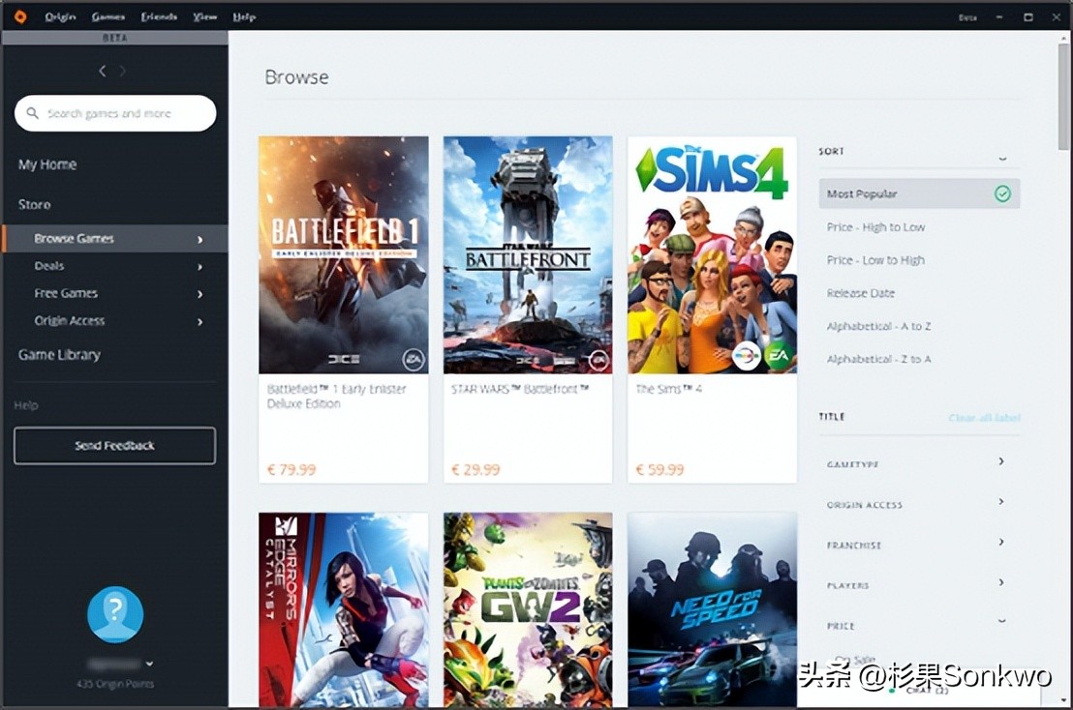Screen dimensions: 1073x710
Task: Open Mirror's Edge Catalyst cover
Action: point(344,609)
